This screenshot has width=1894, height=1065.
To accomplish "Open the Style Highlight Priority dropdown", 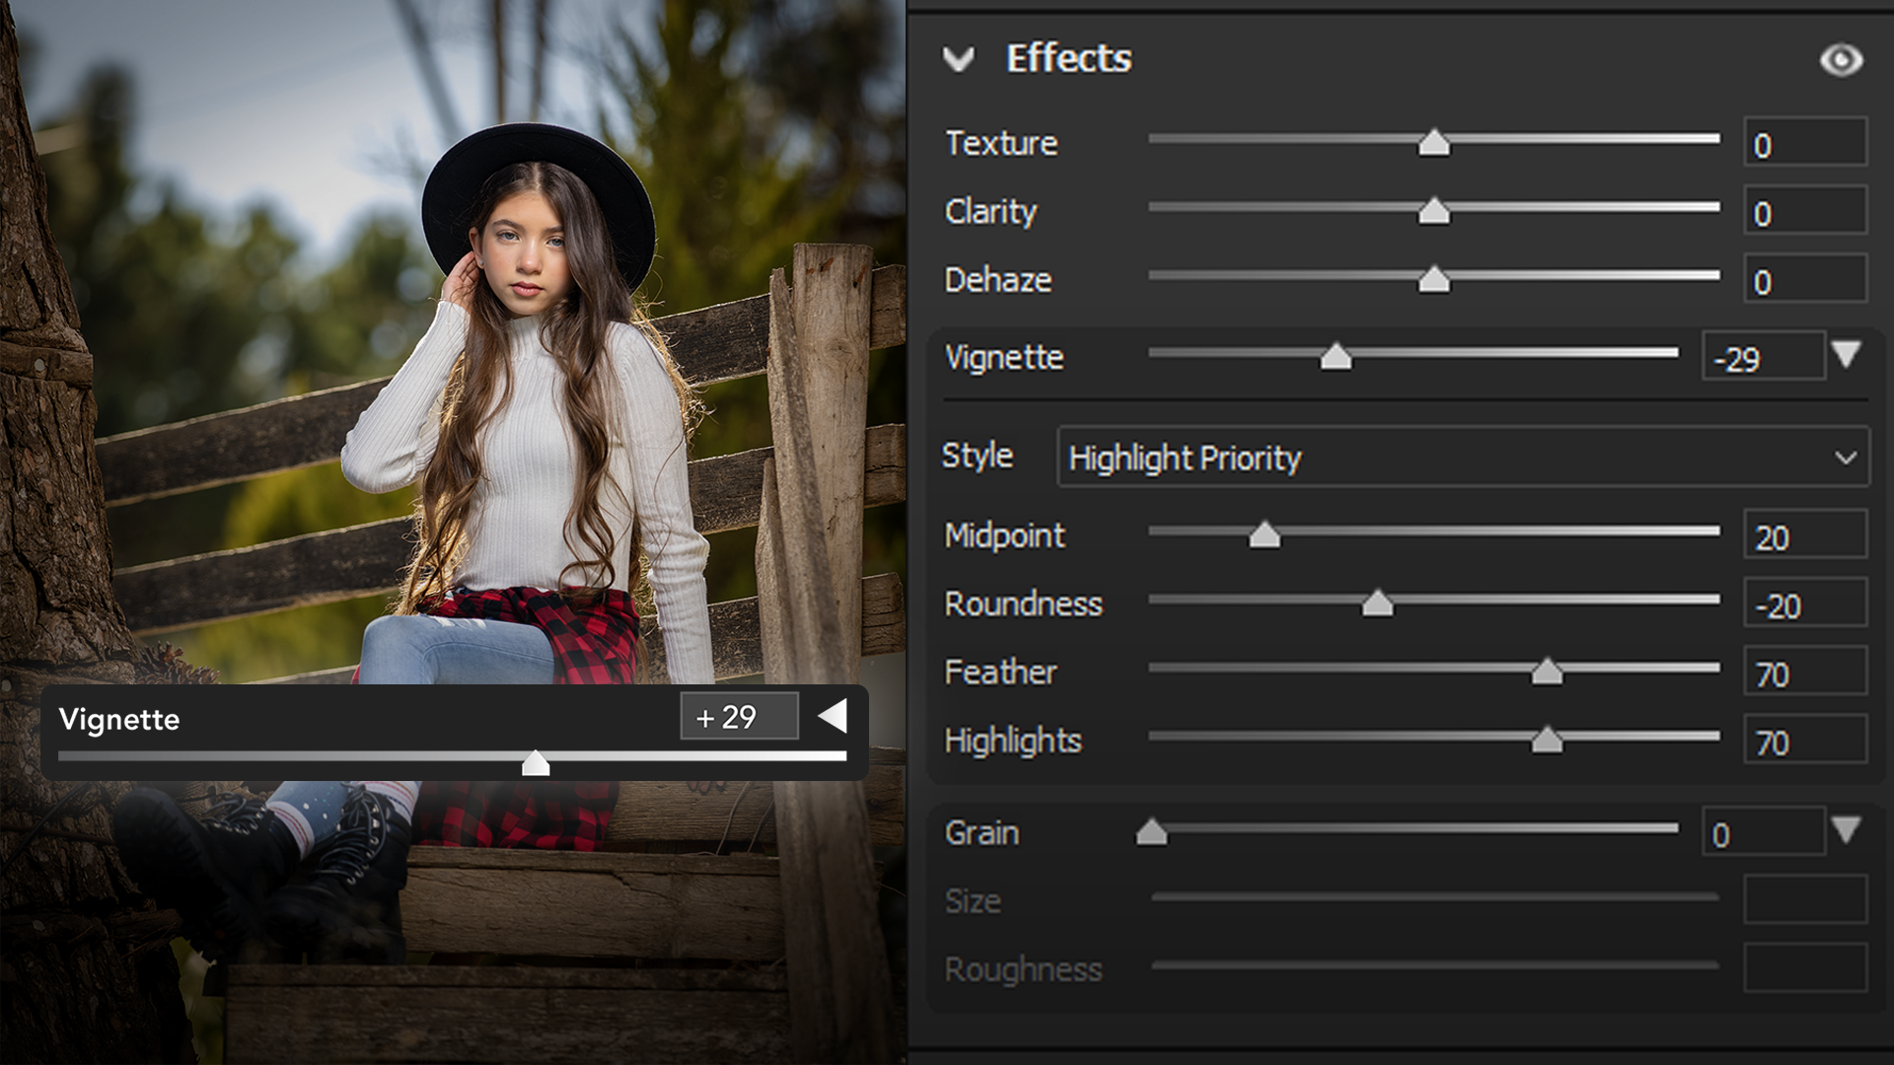I will point(1463,458).
